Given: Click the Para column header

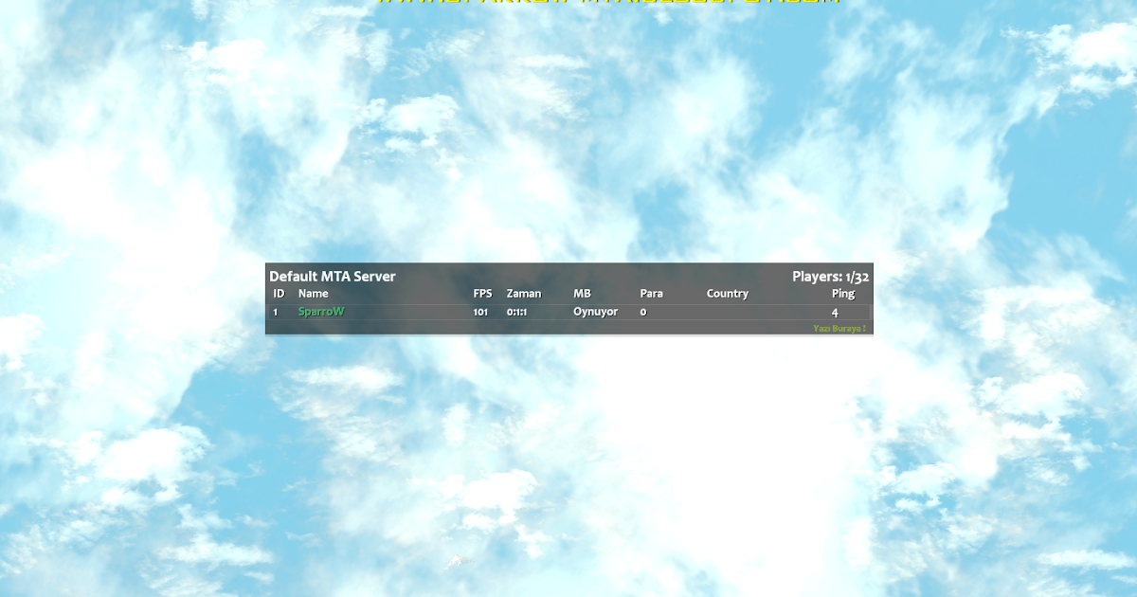Looking at the screenshot, I should coord(651,294).
